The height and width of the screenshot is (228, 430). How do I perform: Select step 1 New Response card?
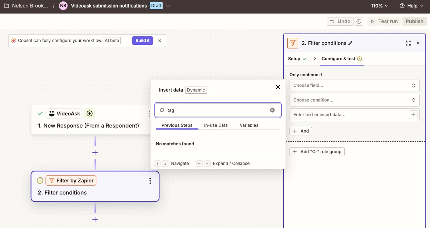(92, 119)
